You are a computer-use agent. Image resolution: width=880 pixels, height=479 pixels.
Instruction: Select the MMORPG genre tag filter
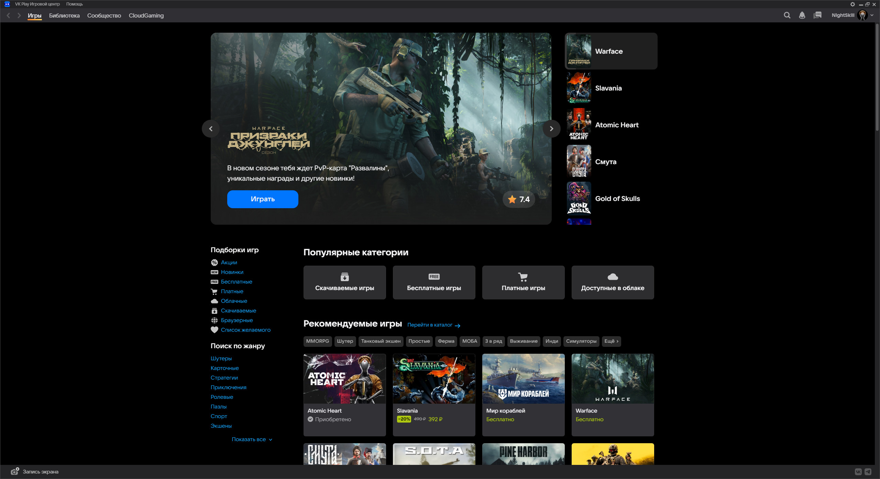point(317,341)
